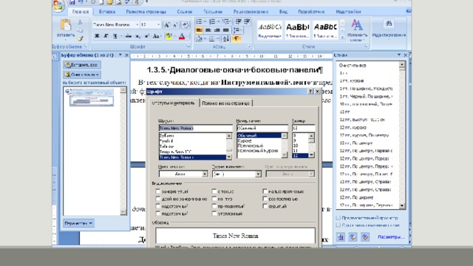Tick the скрытый hidden text checkbox

coord(265,206)
